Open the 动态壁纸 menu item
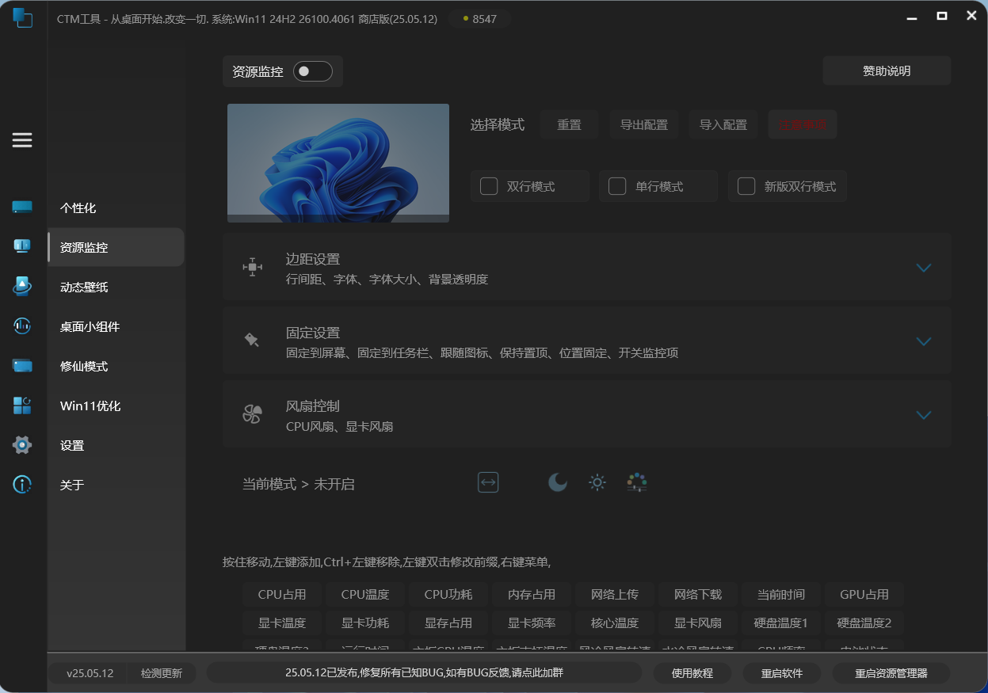Screen dimensions: 988x693 (x=116, y=287)
